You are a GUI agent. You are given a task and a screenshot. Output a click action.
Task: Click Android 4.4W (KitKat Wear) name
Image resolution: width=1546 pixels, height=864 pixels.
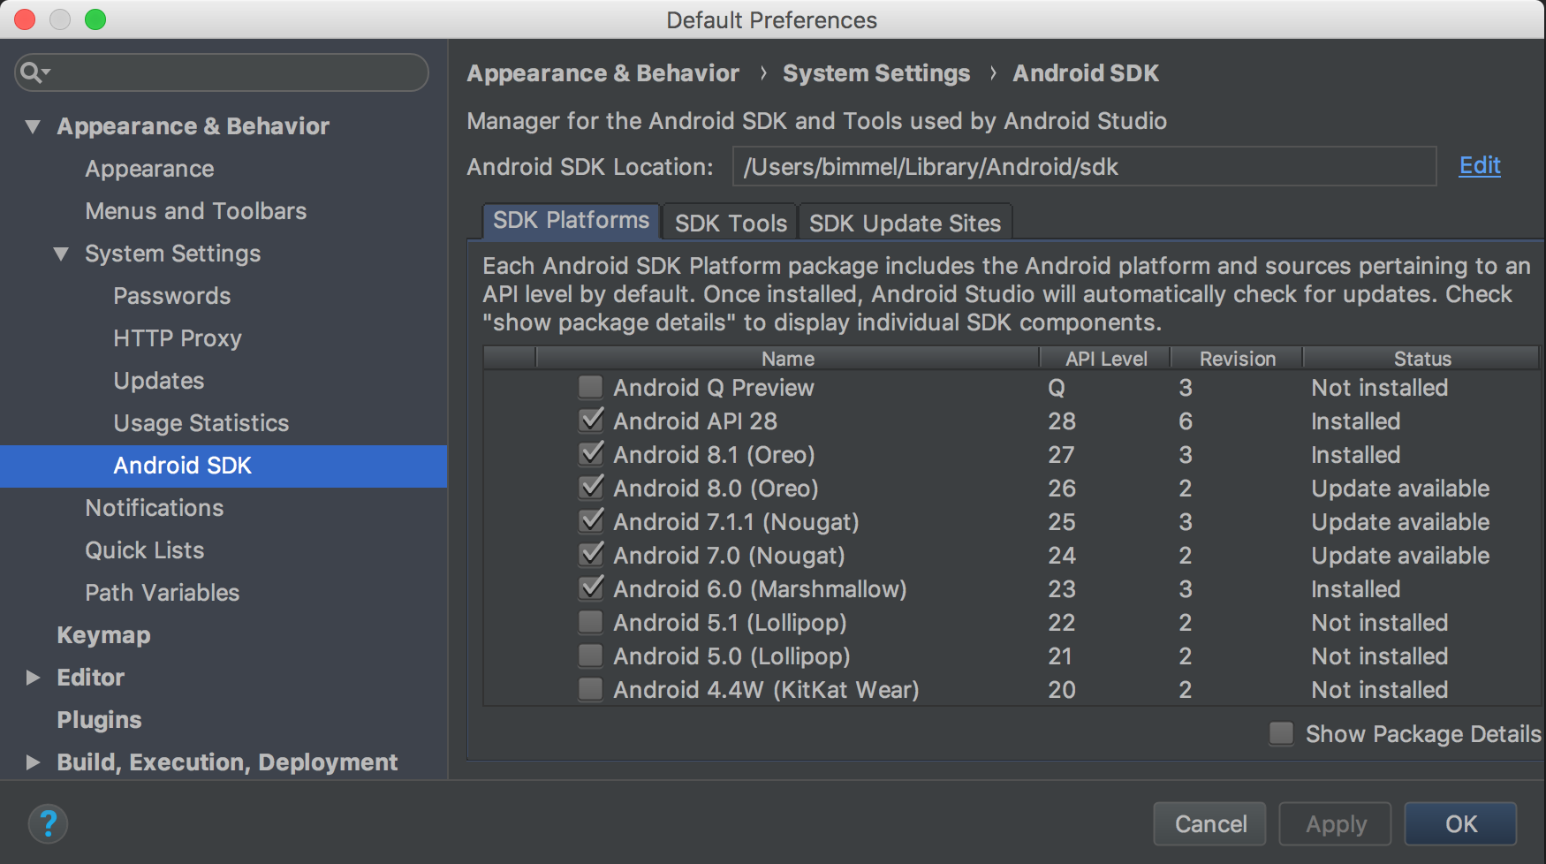coord(766,689)
